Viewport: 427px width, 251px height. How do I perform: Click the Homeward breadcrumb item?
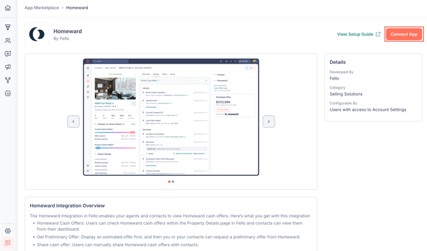click(77, 8)
